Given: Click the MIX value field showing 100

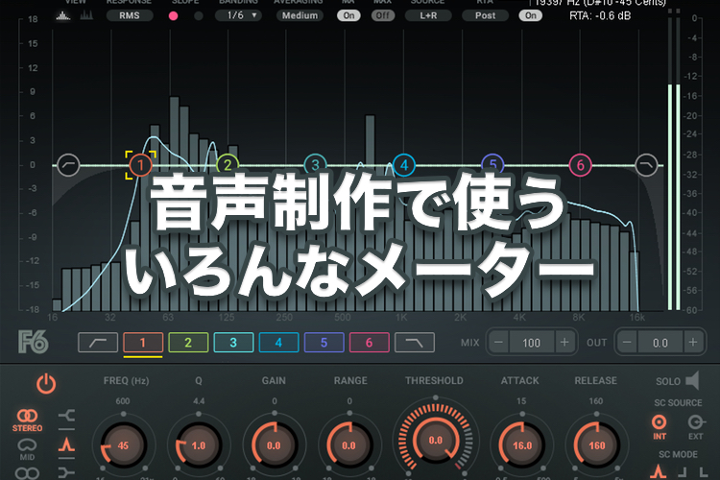Looking at the screenshot, I should coord(531,343).
